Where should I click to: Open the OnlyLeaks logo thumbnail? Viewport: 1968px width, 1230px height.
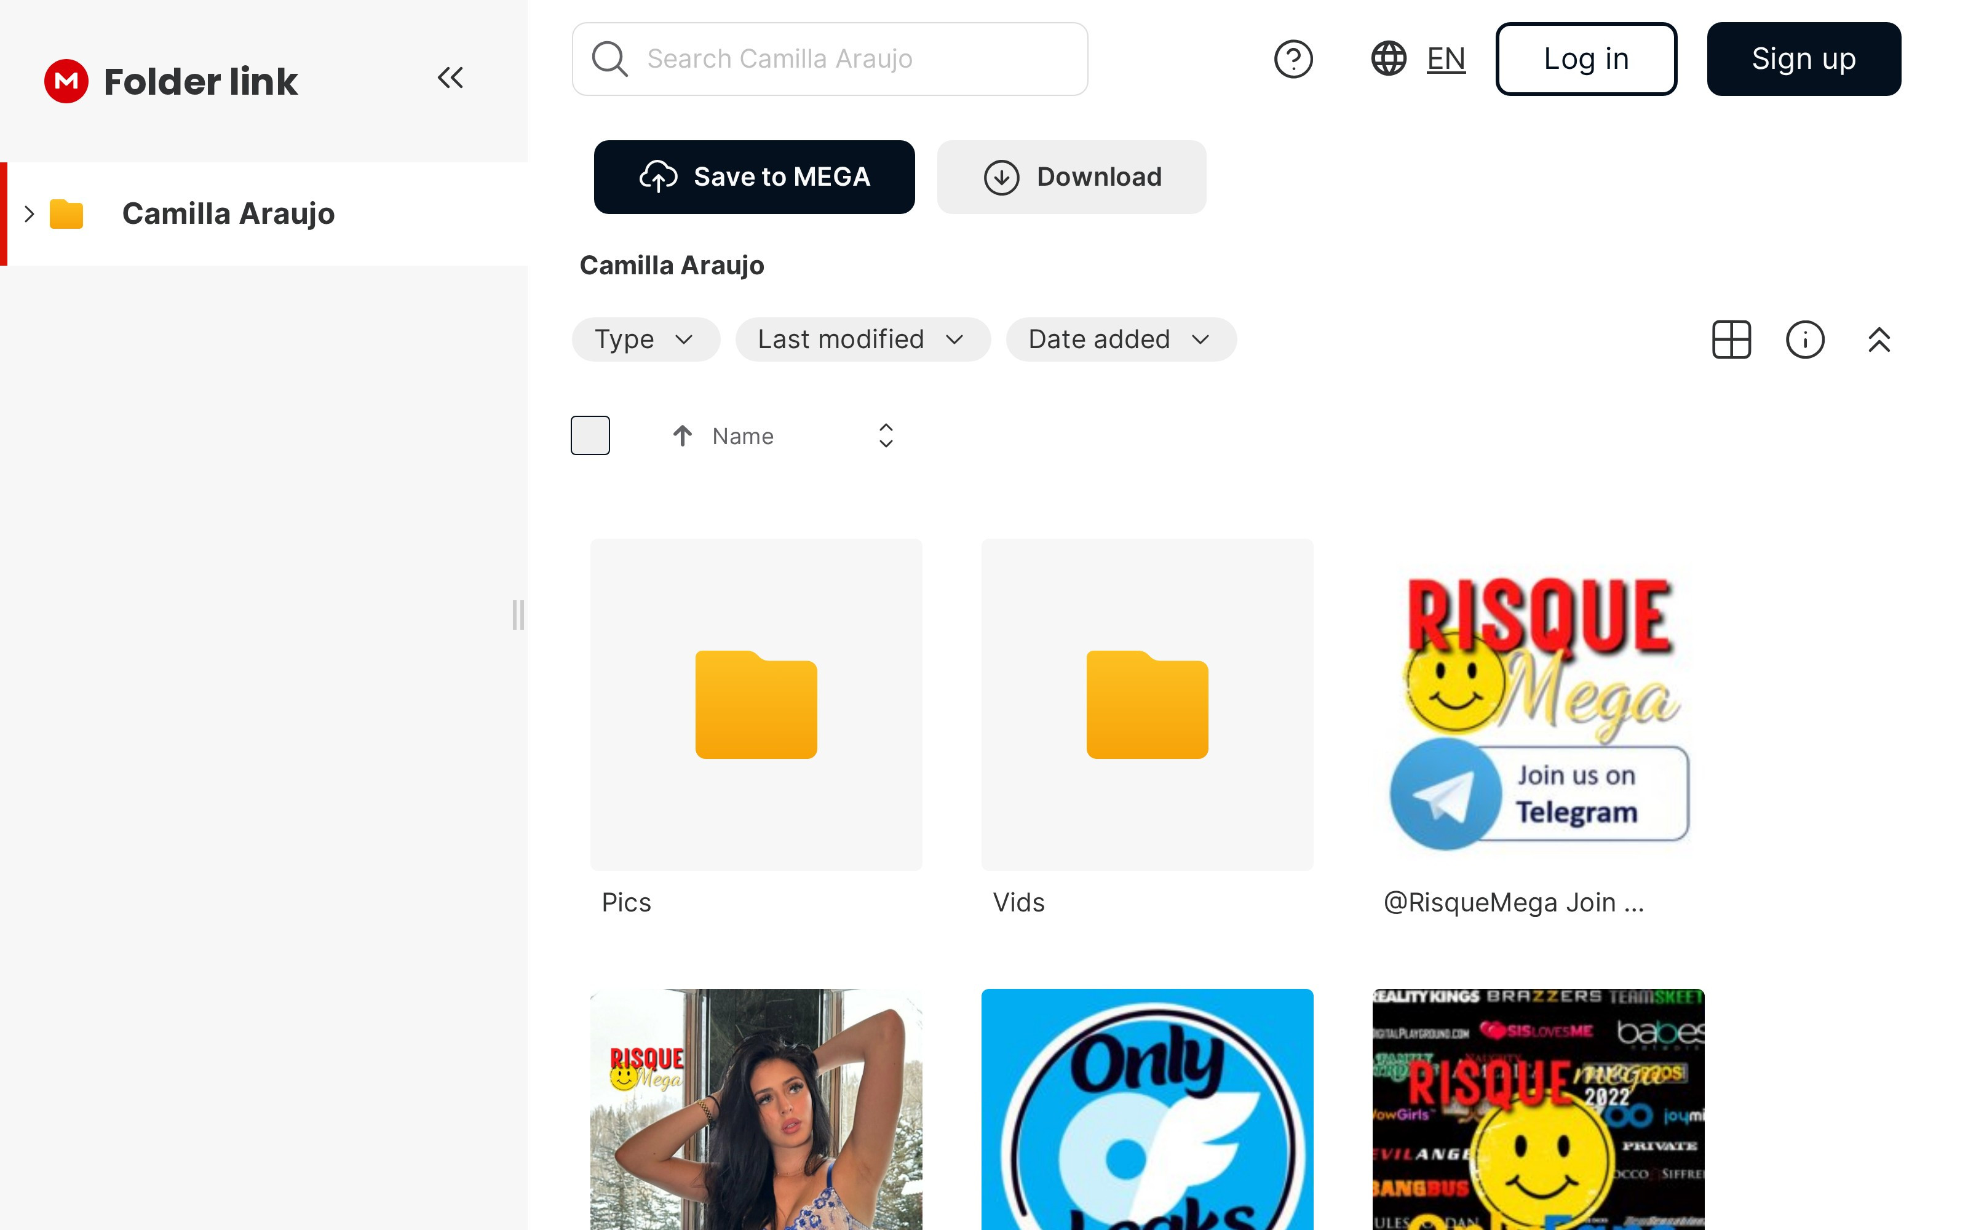click(x=1148, y=1109)
